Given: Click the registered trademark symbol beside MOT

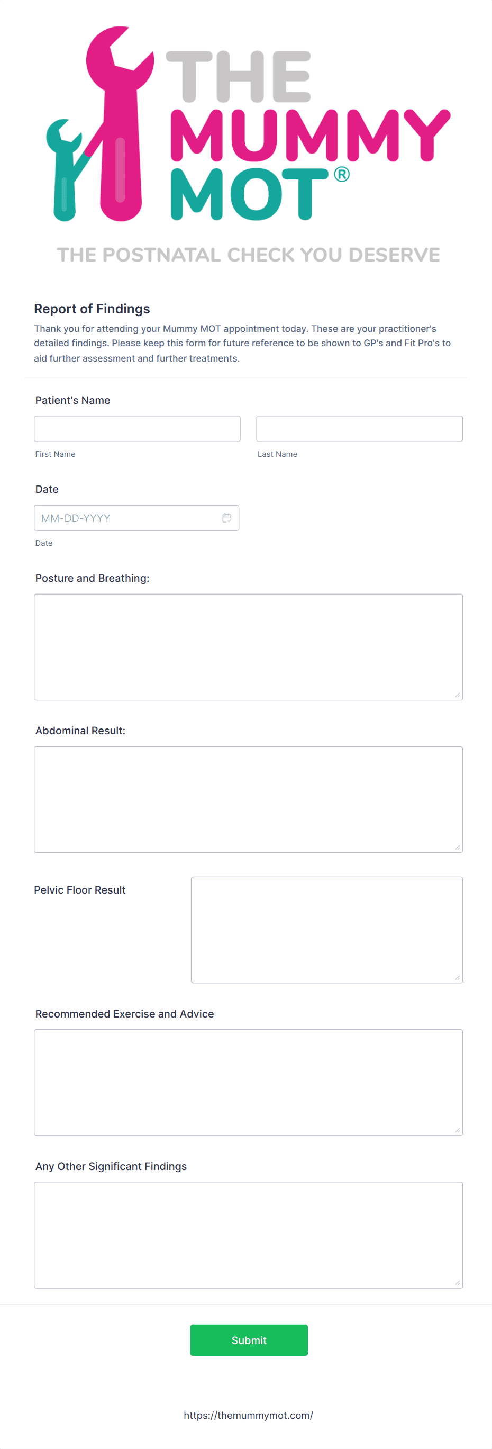Looking at the screenshot, I should [342, 175].
